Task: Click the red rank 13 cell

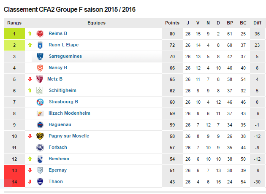Action: [x=14, y=170]
